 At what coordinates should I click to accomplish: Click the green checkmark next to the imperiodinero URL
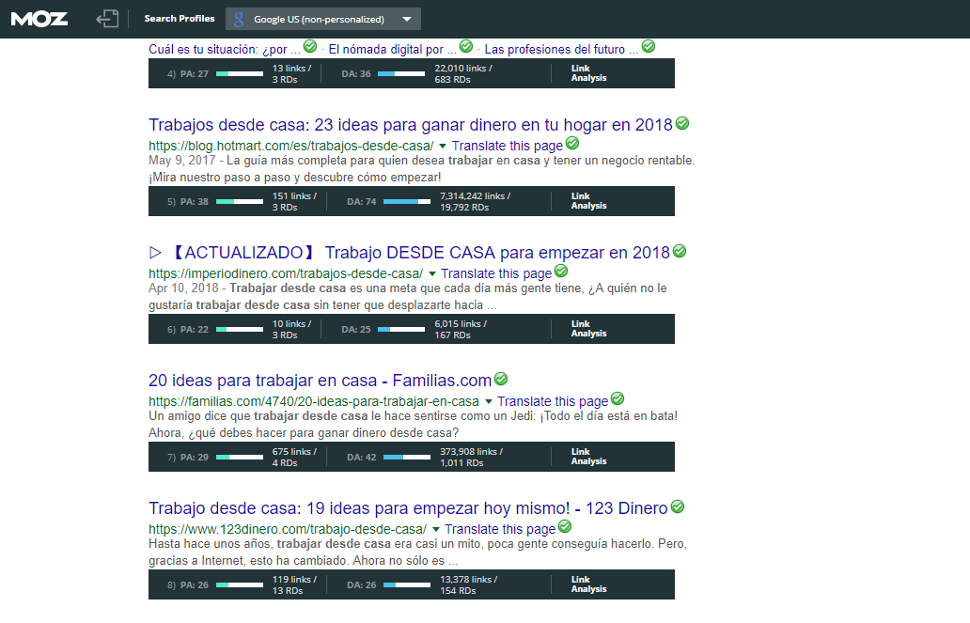pos(561,271)
